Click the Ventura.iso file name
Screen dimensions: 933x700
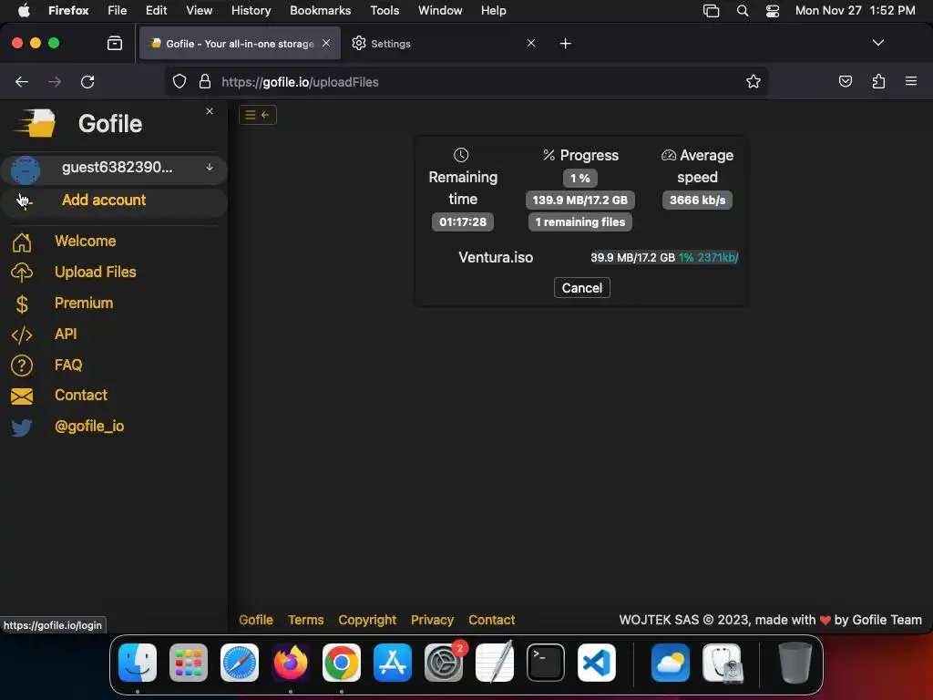[496, 257]
